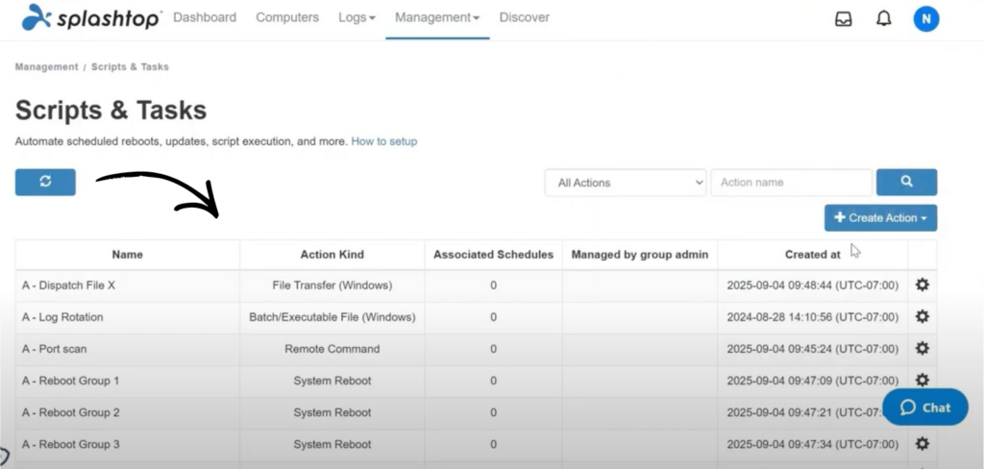The width and height of the screenshot is (984, 469).
Task: Click the Created at column header
Action: tap(813, 255)
